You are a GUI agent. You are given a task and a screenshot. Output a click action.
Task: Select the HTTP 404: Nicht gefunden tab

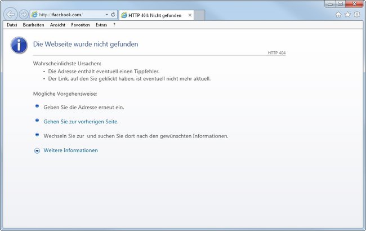click(x=157, y=15)
